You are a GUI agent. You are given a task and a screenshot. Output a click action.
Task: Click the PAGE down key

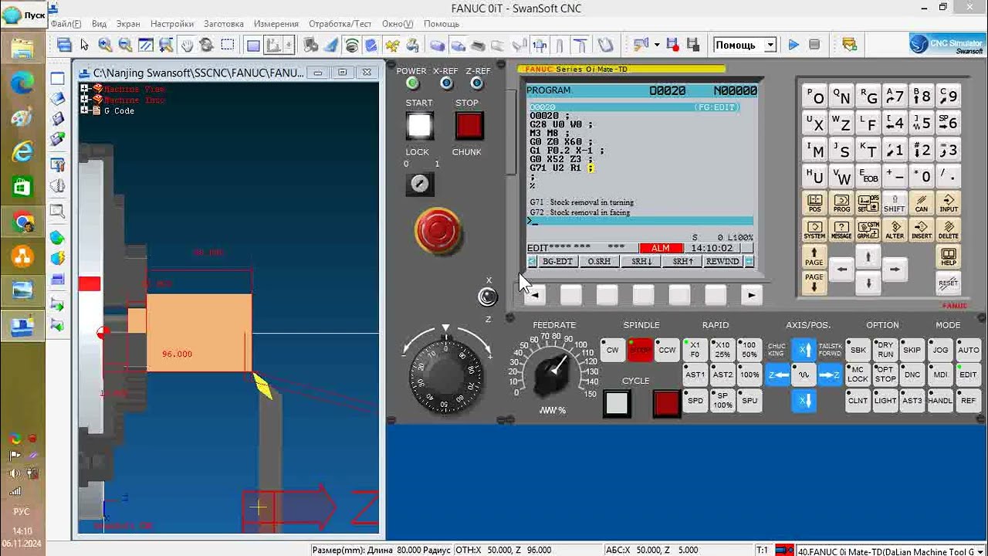tap(814, 283)
